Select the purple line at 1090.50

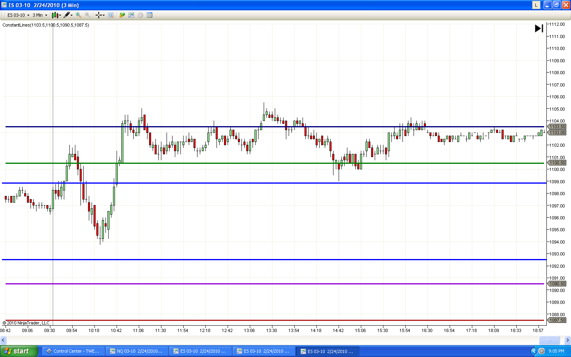[x=274, y=284]
